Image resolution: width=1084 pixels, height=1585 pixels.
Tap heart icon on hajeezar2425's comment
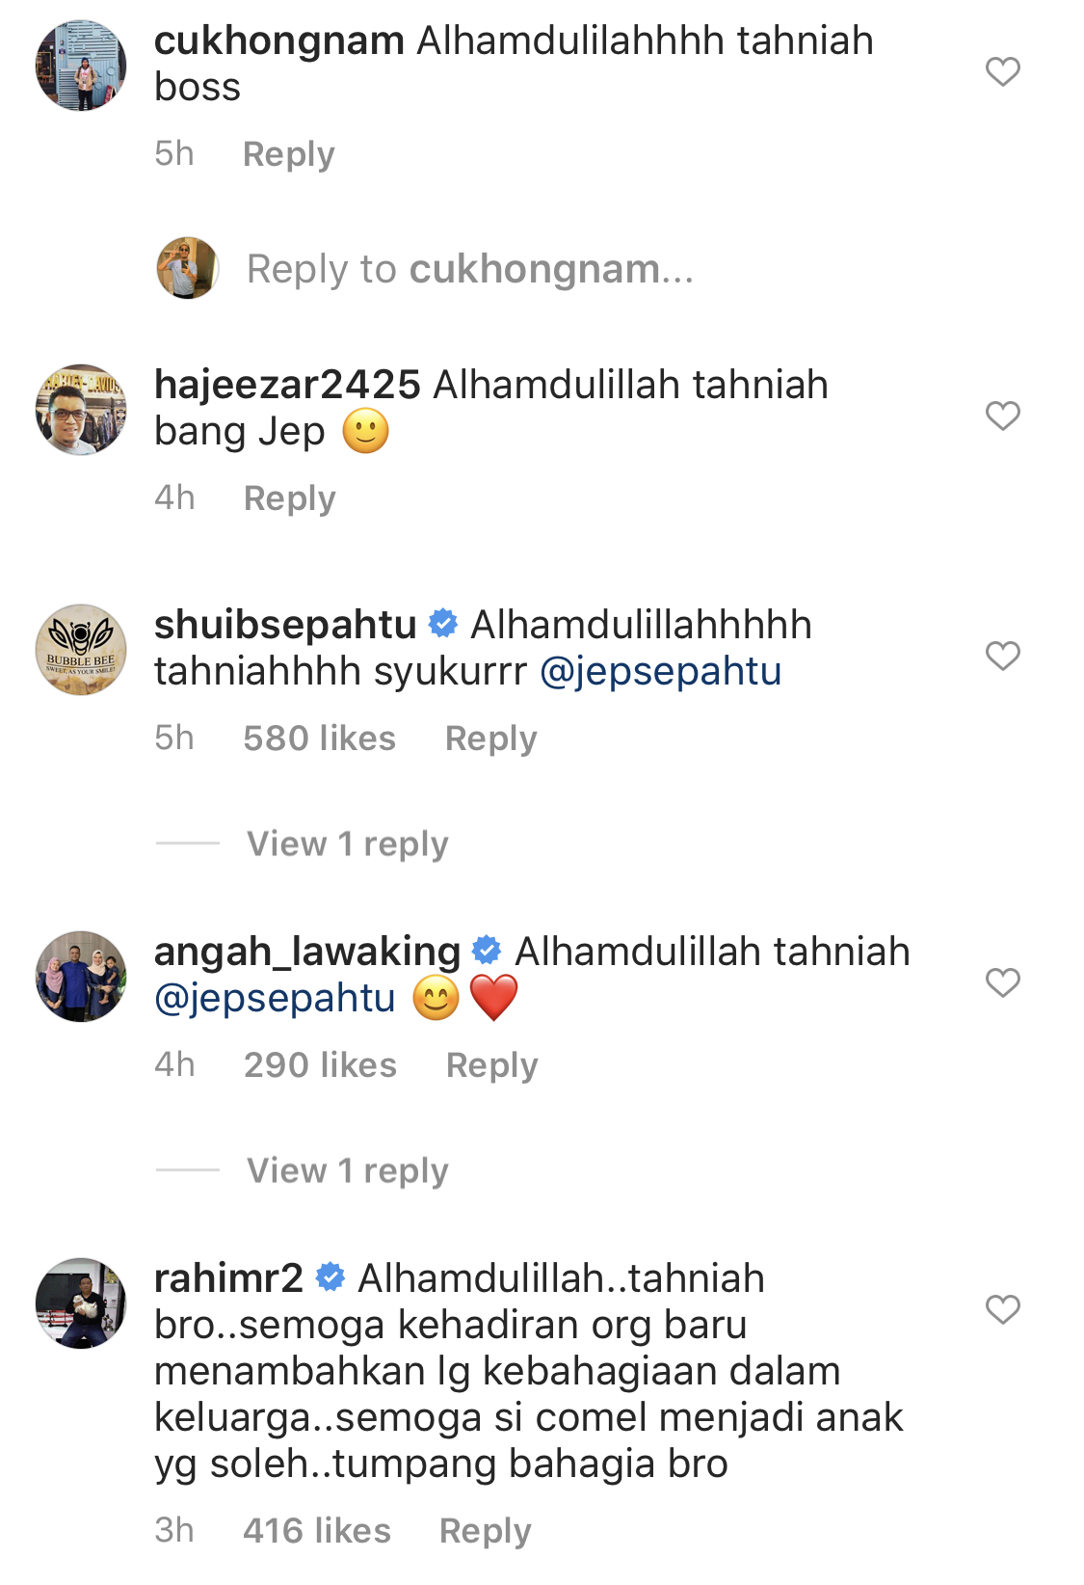[1002, 416]
